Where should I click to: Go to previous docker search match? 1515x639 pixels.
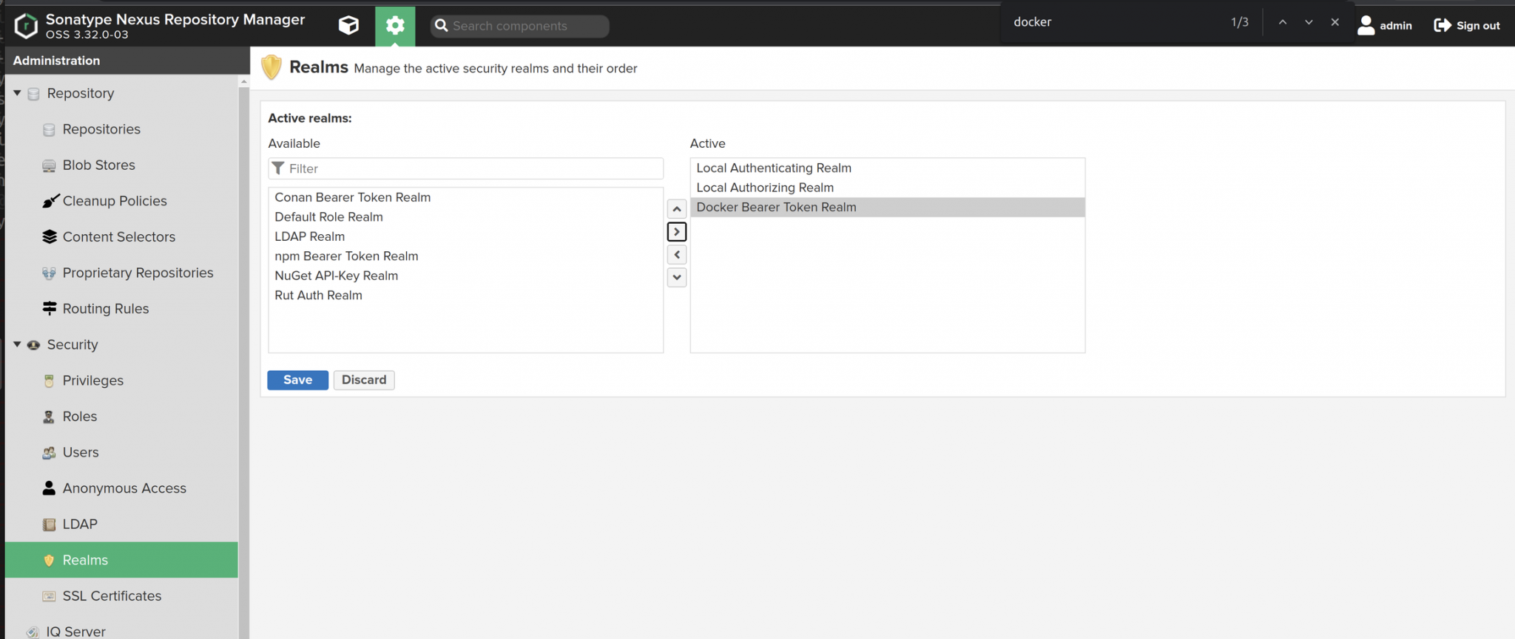tap(1283, 22)
